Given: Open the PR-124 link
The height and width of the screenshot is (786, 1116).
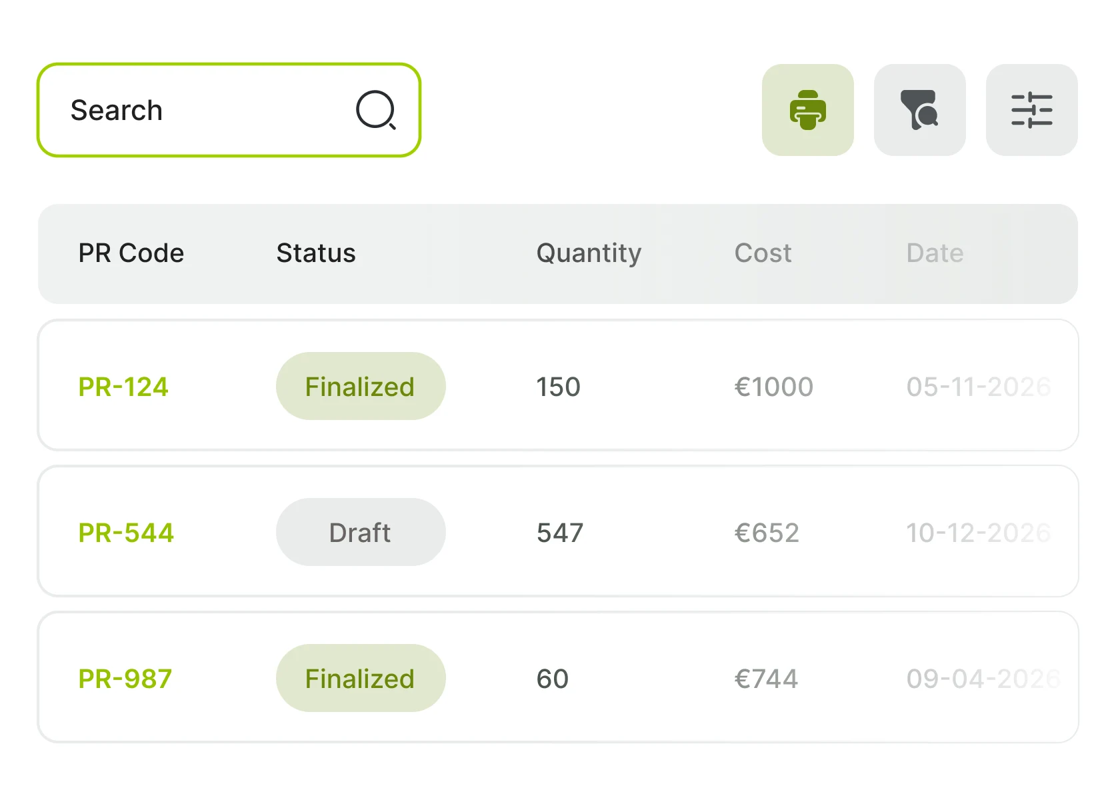Looking at the screenshot, I should tap(123, 387).
